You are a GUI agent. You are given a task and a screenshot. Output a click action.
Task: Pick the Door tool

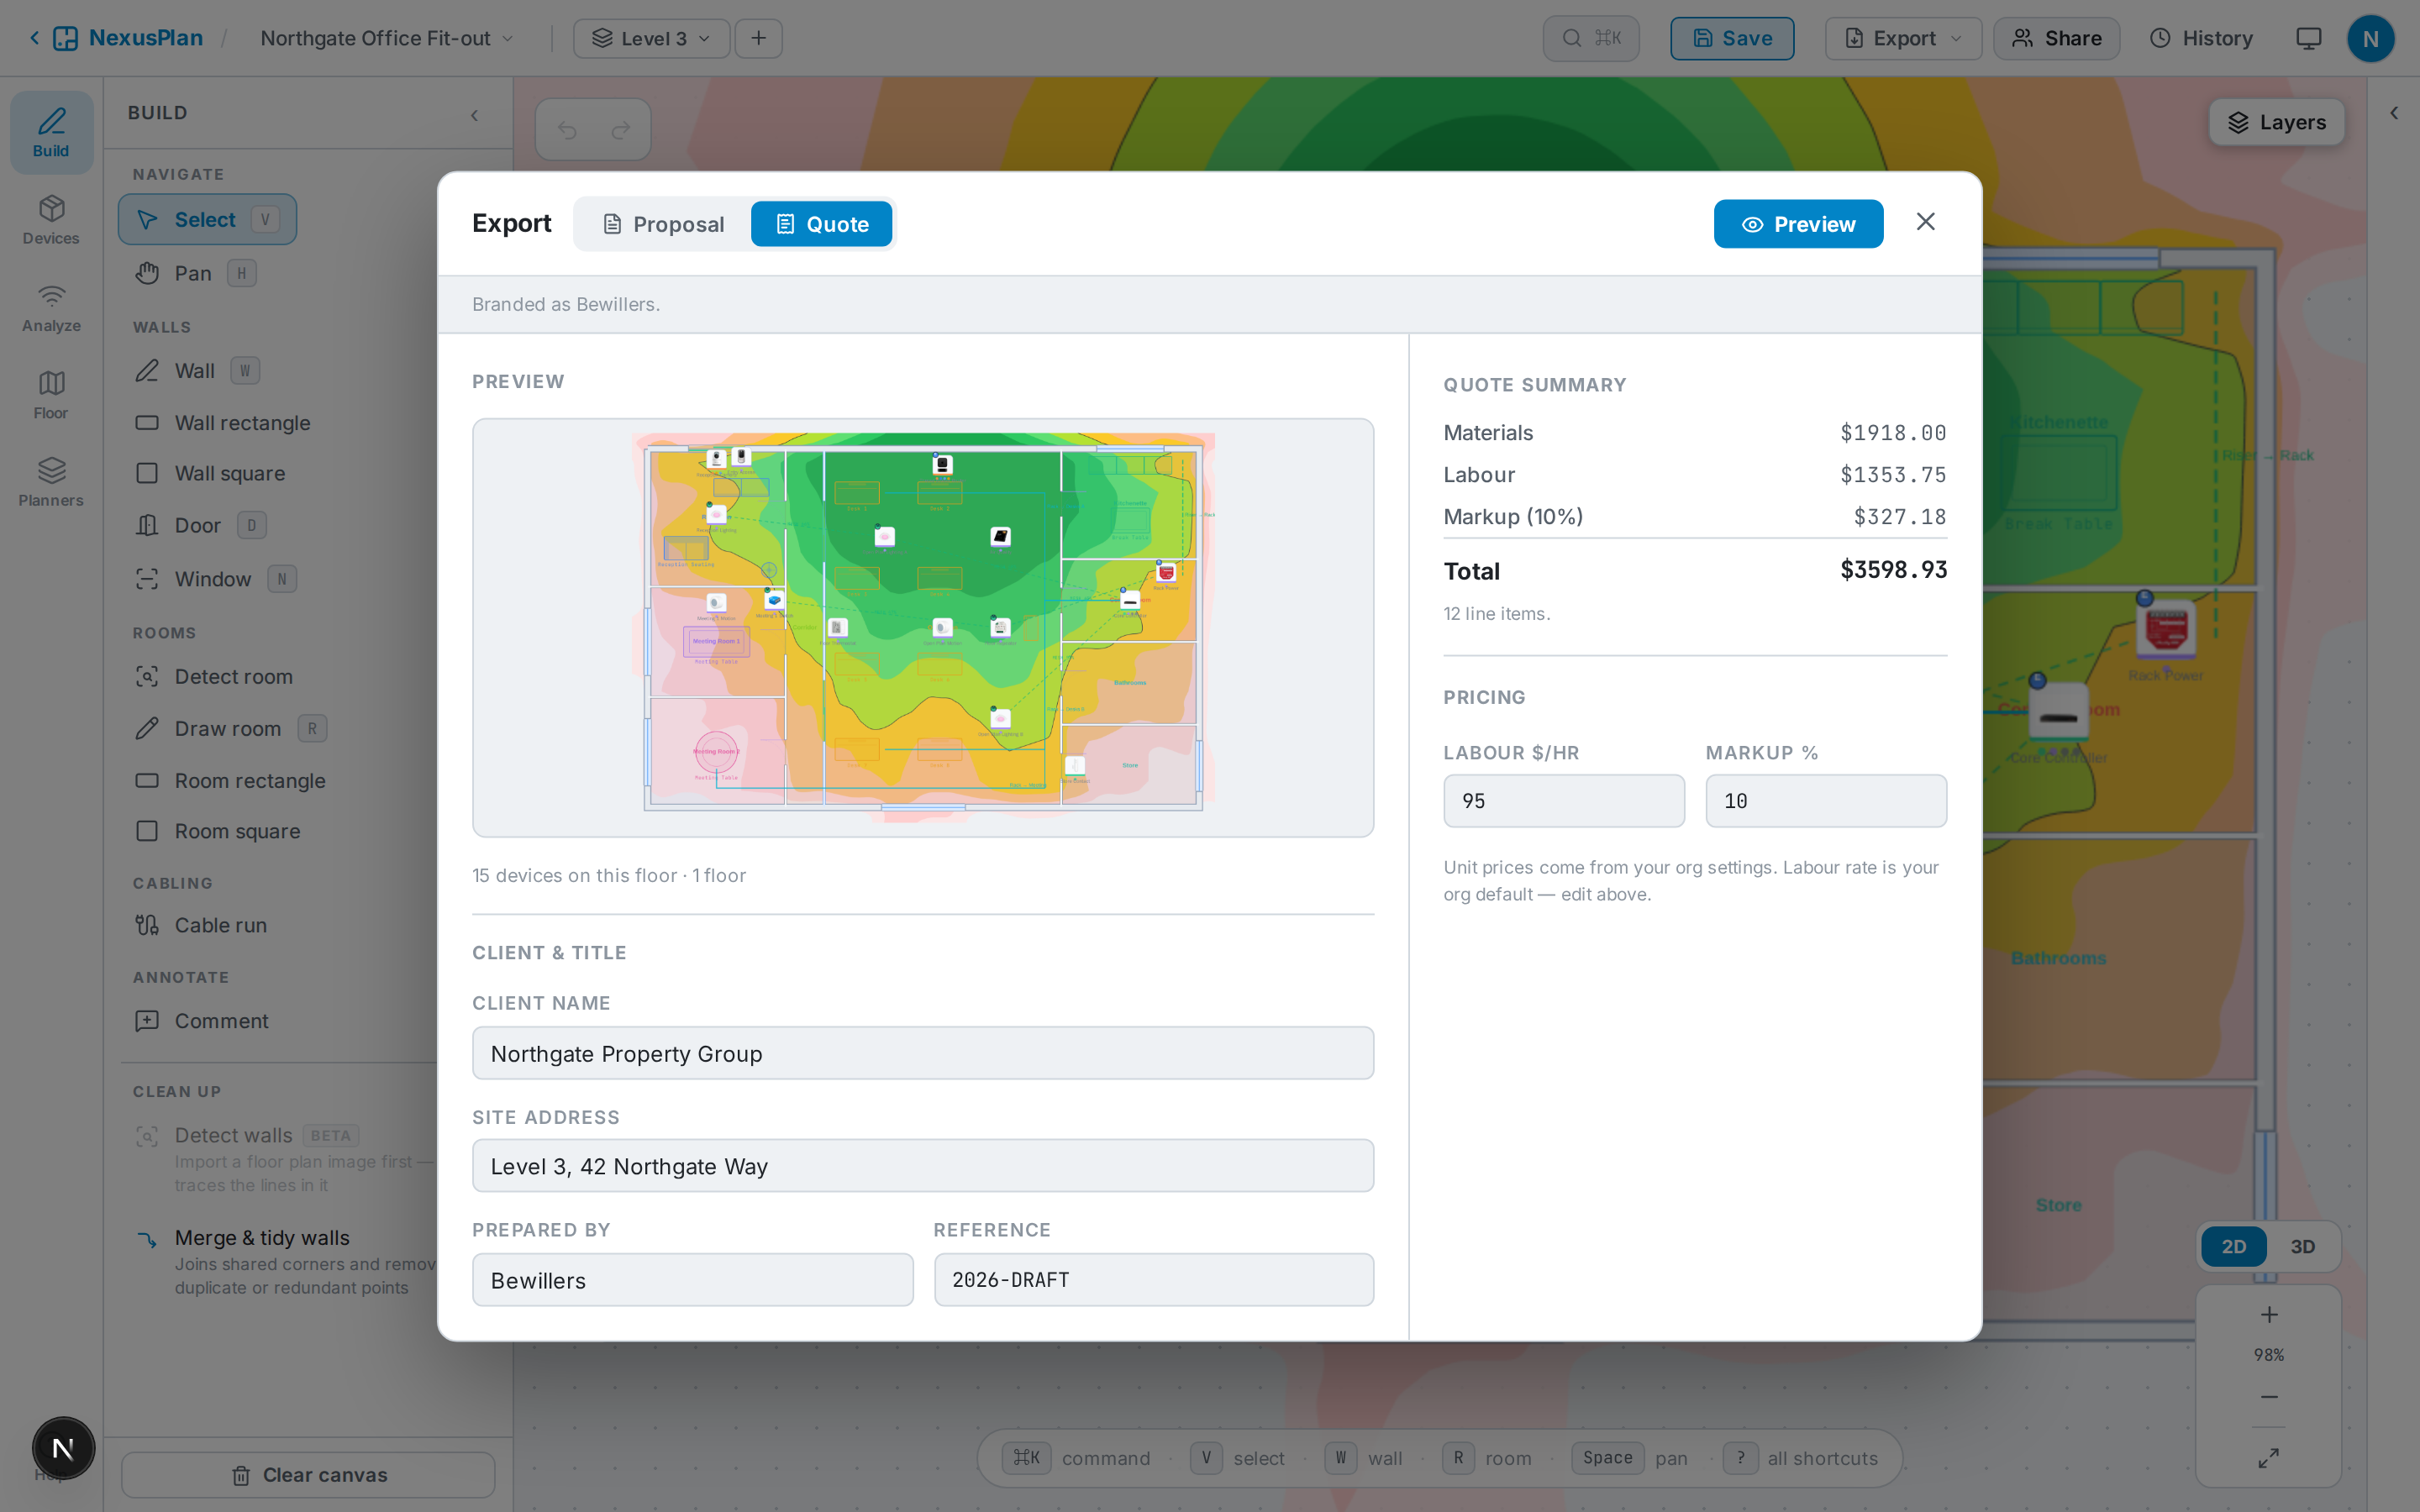(x=200, y=525)
